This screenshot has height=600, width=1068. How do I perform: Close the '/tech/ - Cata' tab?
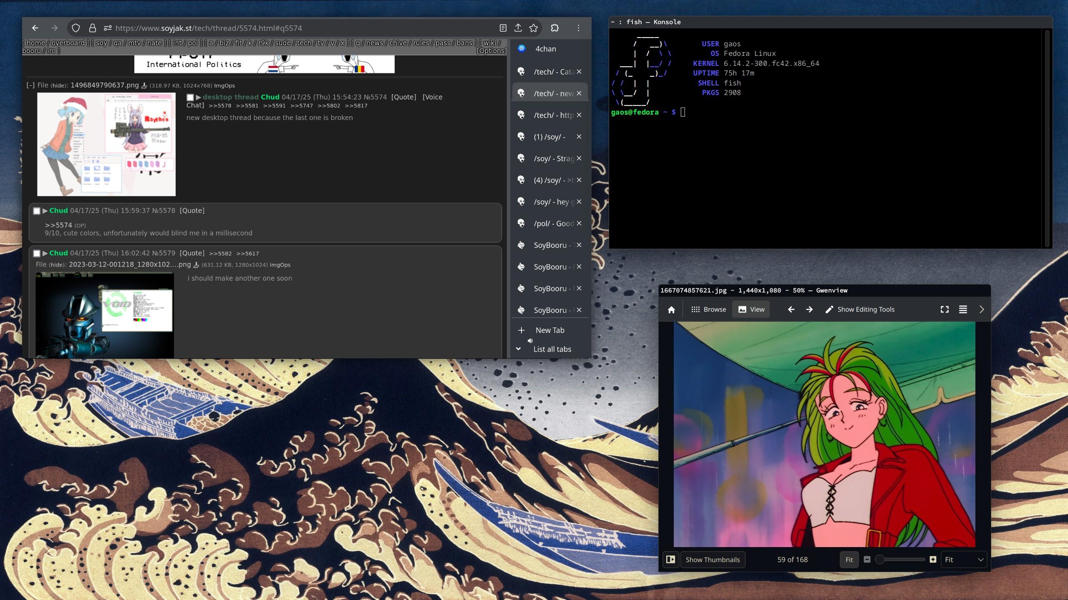(x=579, y=72)
